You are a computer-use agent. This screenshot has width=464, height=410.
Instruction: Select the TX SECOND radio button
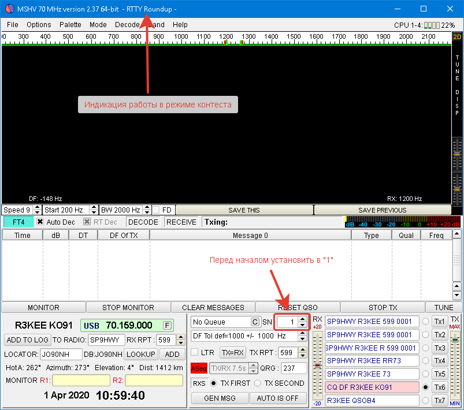[x=258, y=383]
